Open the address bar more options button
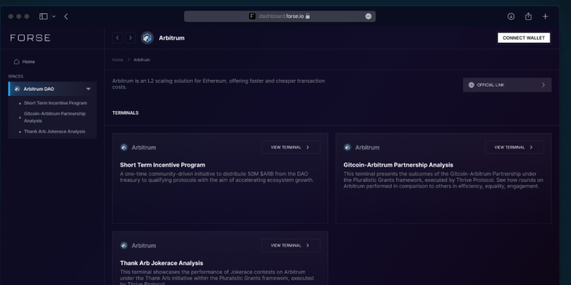571x285 pixels. [368, 16]
